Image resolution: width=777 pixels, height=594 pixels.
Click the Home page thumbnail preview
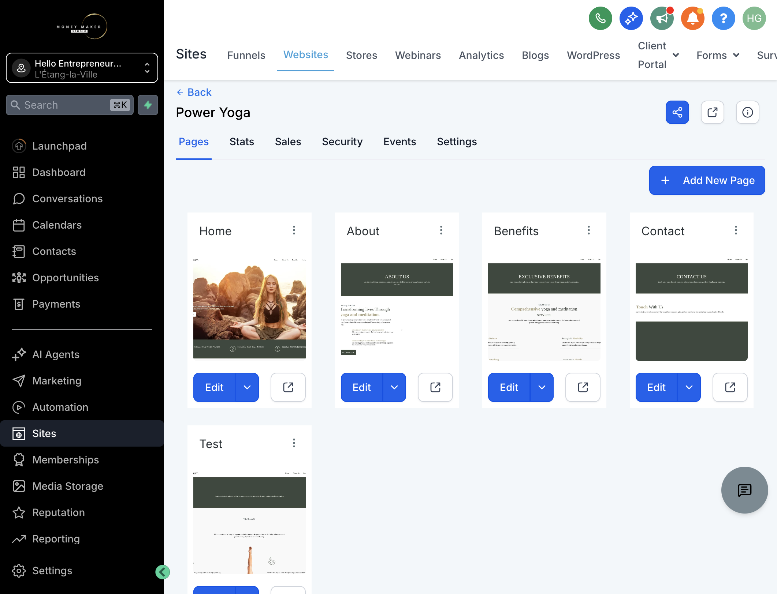(x=249, y=308)
